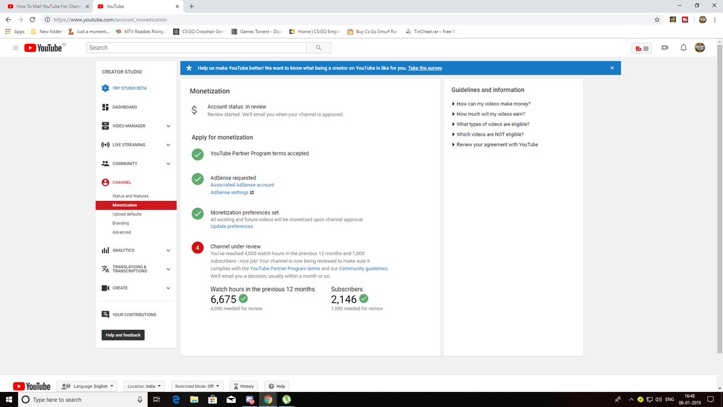Select Branding in sidebar
Image resolution: width=723 pixels, height=407 pixels.
(120, 223)
